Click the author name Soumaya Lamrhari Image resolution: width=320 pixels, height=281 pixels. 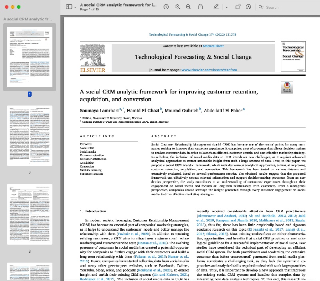tap(99, 110)
